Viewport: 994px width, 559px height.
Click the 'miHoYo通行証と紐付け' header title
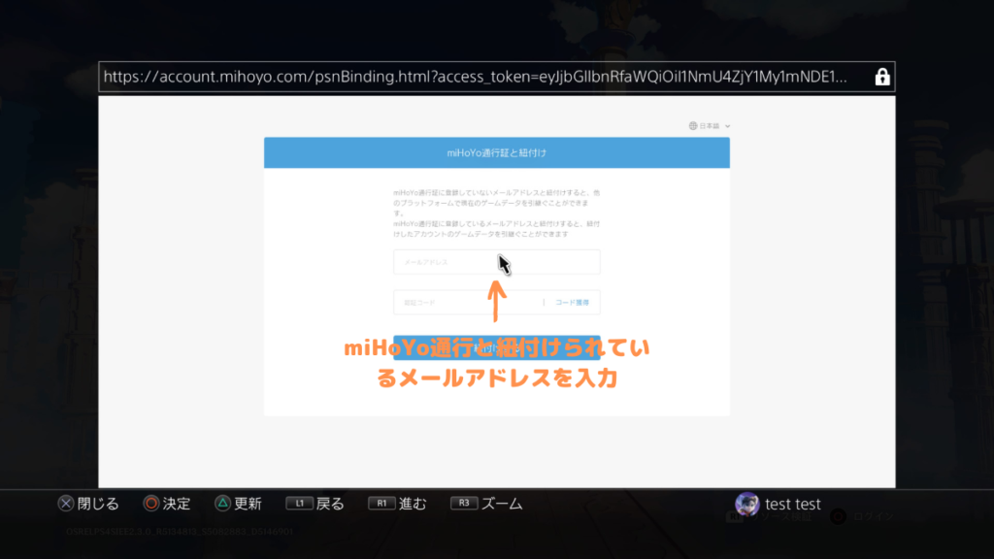496,152
